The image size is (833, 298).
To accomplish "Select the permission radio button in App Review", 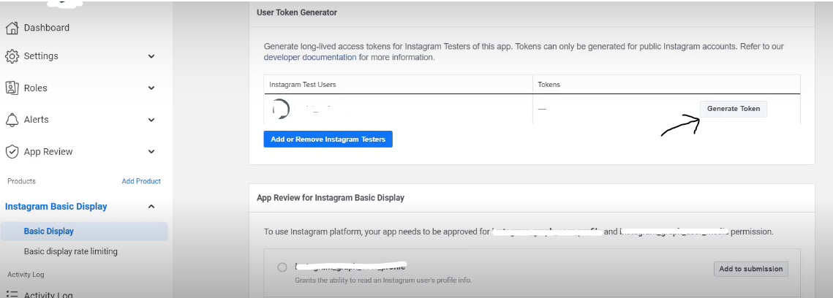I will (x=282, y=267).
